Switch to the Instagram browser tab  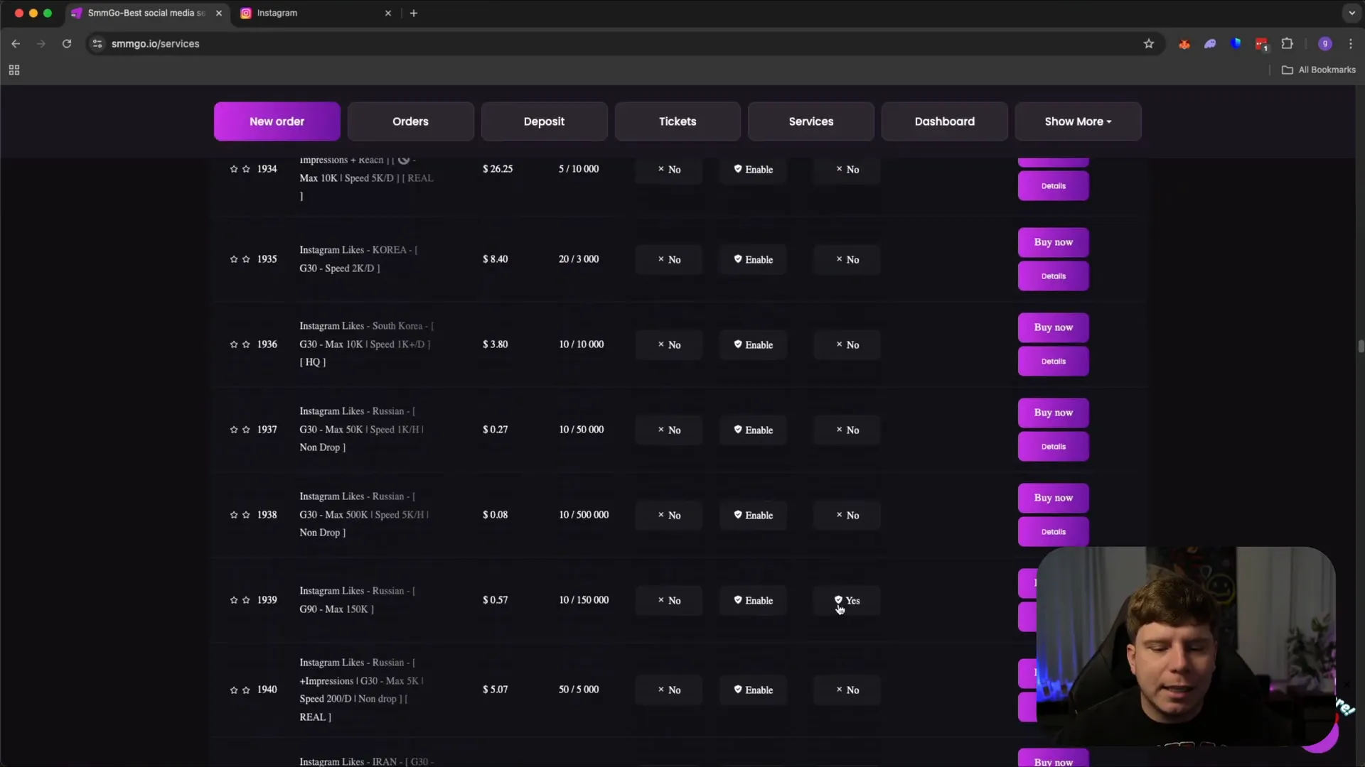click(315, 13)
